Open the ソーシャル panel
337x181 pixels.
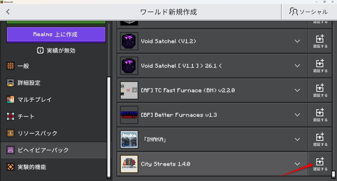coord(309,12)
